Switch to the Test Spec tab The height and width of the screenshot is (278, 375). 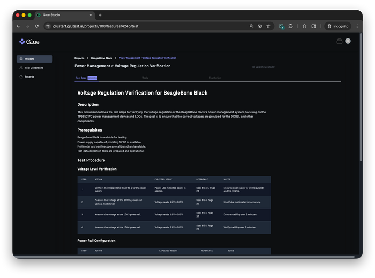point(81,78)
